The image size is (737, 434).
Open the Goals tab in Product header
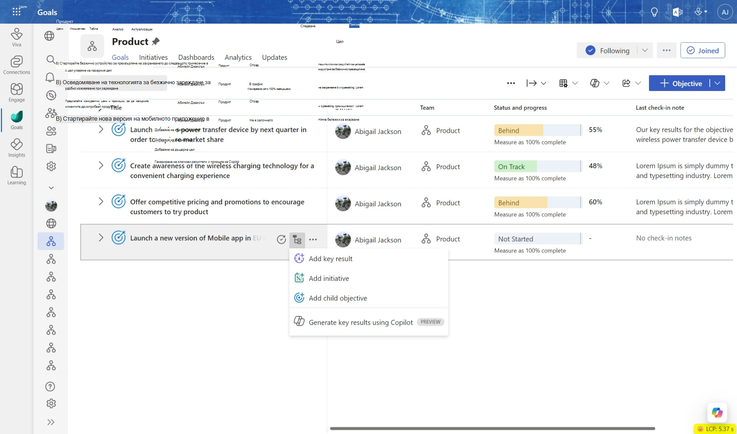pyautogui.click(x=120, y=57)
